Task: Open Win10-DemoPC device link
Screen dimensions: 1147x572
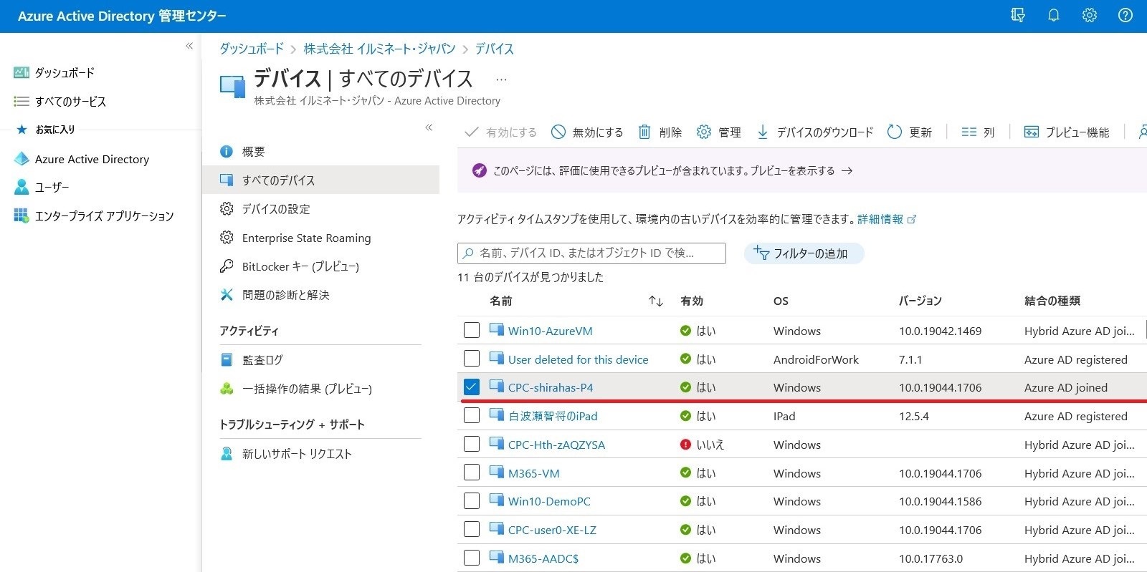Action: (549, 501)
